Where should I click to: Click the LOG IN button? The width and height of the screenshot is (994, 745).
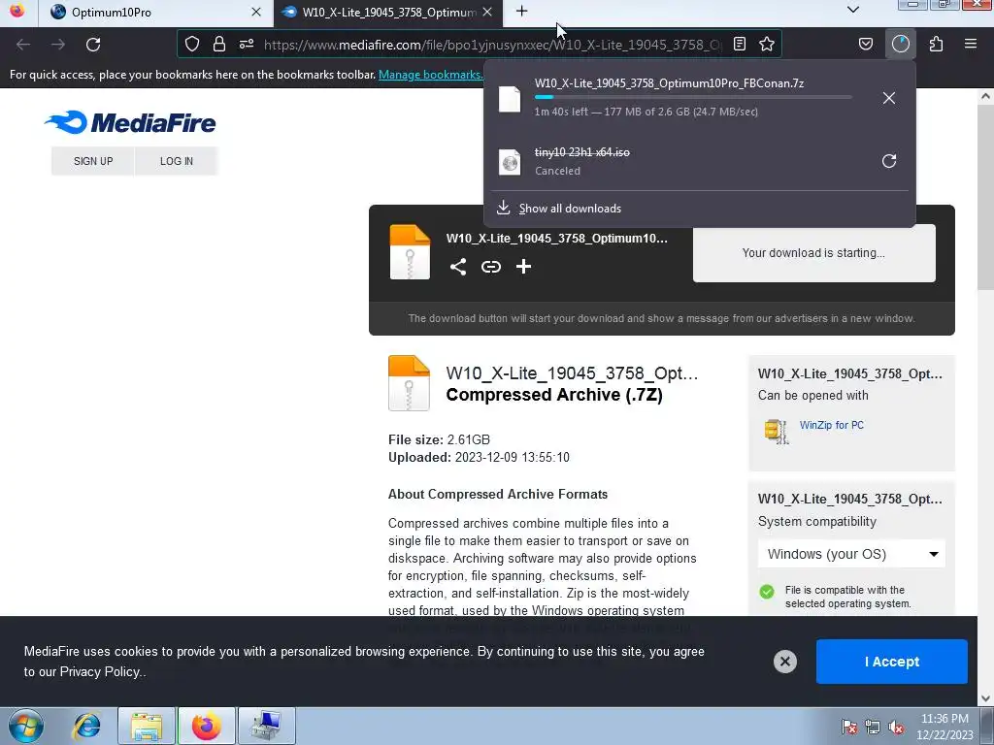click(177, 161)
